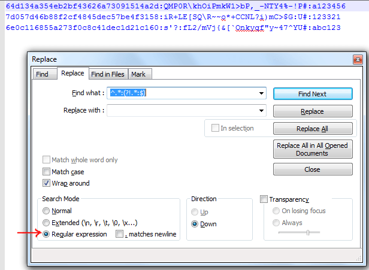Viewport: 369px width, 270px height.
Task: Open the Find in Files tab
Action: (x=108, y=74)
